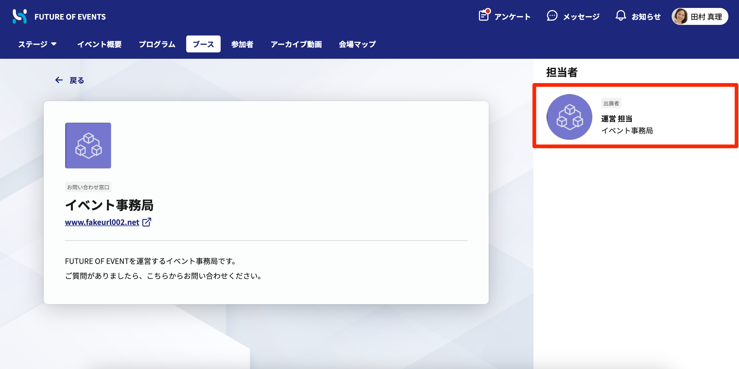739x369 pixels.
Task: Open the メッセージ chat icon
Action: 552,16
